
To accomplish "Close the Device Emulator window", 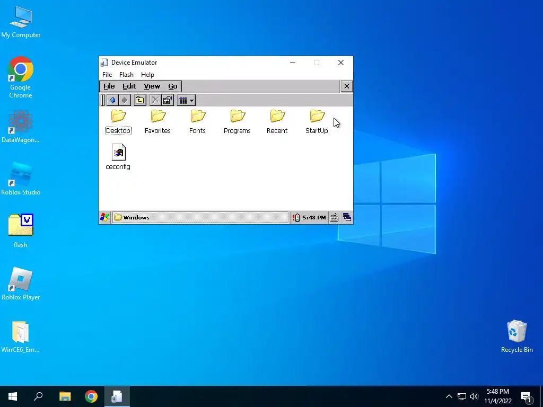I will pos(341,63).
